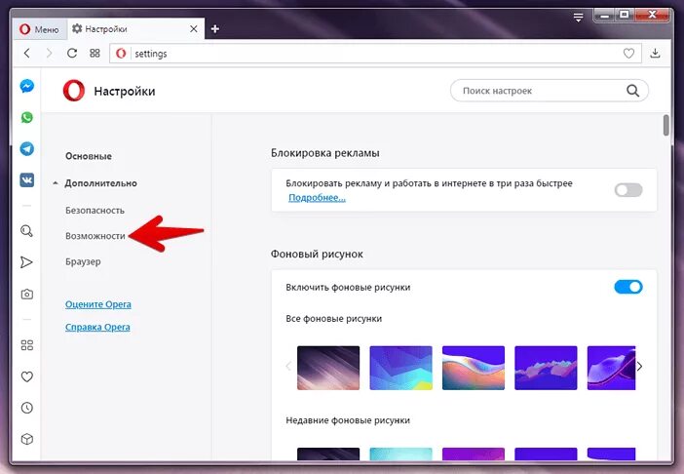
Task: Open sidebar Speed Dial grid icon
Action: coord(27,345)
